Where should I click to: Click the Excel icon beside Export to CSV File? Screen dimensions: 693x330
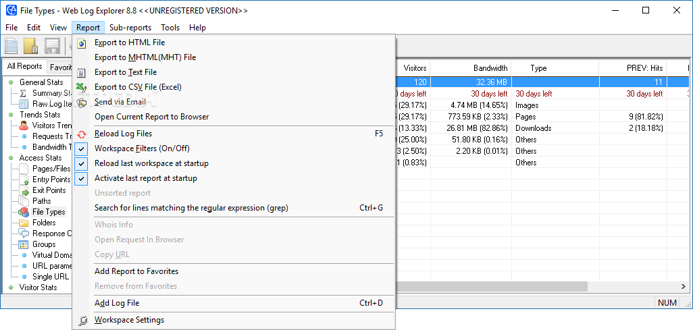[81, 88]
